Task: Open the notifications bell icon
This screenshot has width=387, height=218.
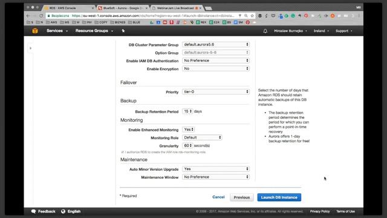Action: (265, 31)
